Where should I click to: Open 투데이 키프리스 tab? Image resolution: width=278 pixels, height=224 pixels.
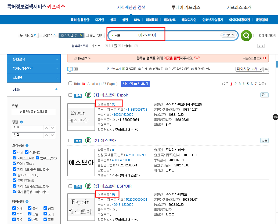186,7
